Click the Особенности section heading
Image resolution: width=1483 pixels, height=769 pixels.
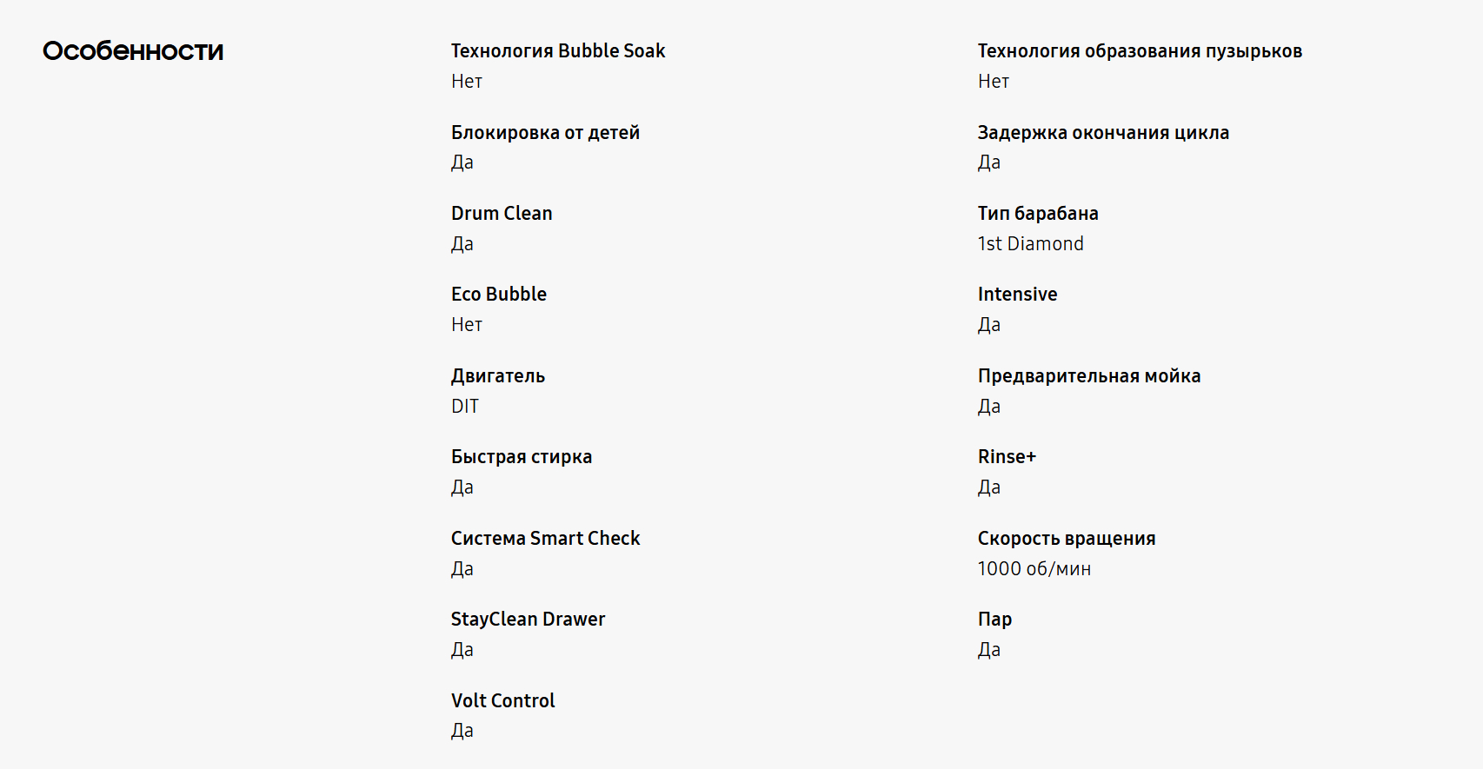click(133, 51)
